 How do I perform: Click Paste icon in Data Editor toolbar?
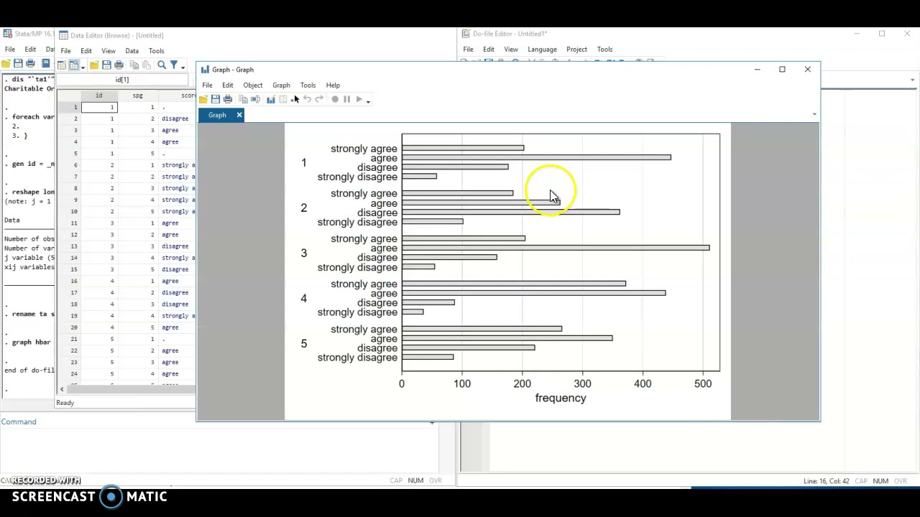click(146, 65)
